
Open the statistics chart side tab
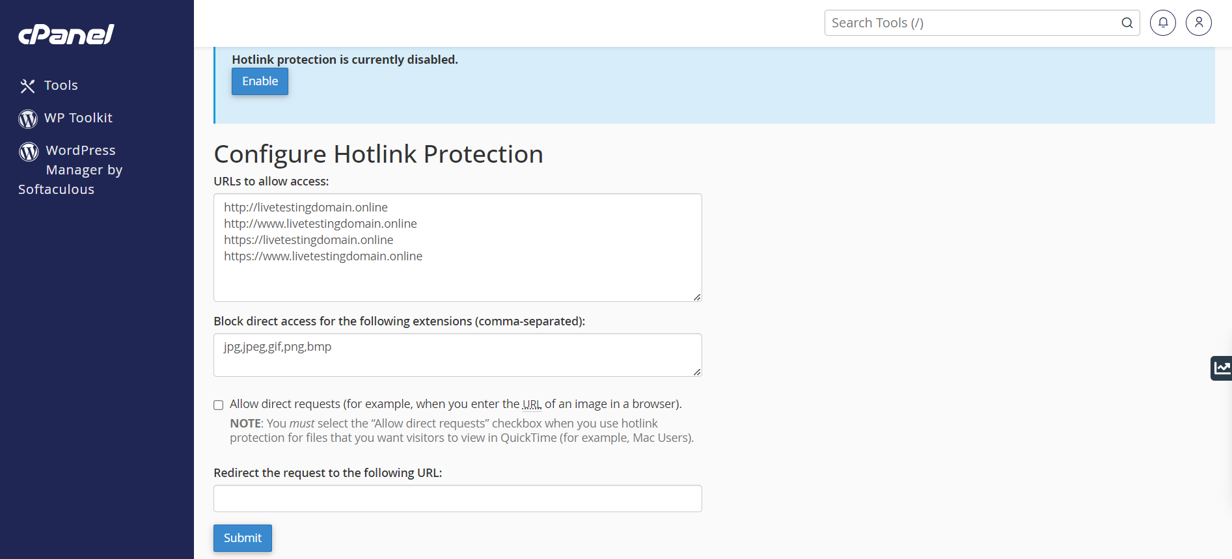pyautogui.click(x=1222, y=368)
